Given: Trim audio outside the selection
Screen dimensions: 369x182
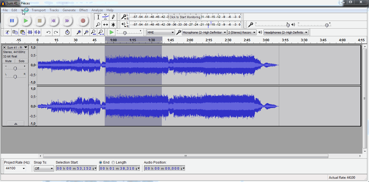Looking at the screenshot, I should (30, 32).
